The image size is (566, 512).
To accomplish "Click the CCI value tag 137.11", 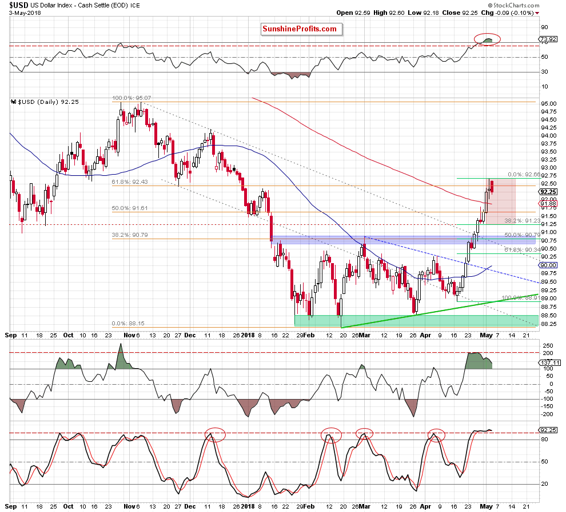I will click(x=549, y=363).
